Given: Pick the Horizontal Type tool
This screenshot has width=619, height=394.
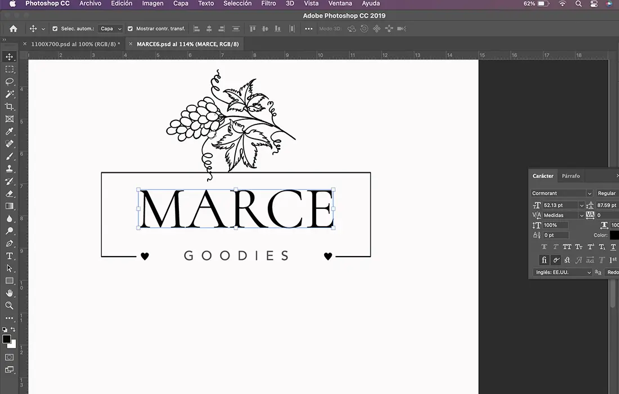Looking at the screenshot, I should click(10, 256).
